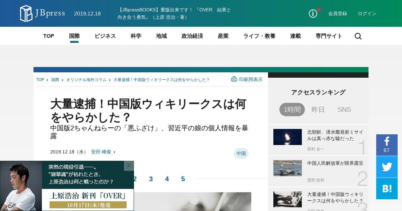Open the information notification icon
This screenshot has width=402, height=211.
313,13
